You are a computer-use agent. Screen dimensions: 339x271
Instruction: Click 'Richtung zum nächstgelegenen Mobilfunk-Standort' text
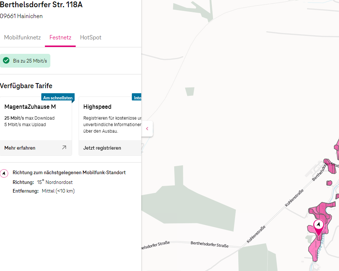coord(69,173)
